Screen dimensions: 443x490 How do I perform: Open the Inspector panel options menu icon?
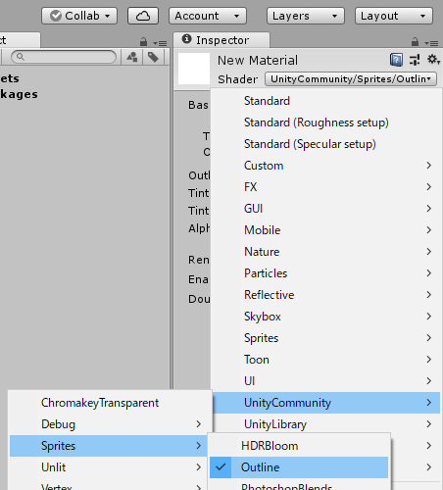point(431,43)
